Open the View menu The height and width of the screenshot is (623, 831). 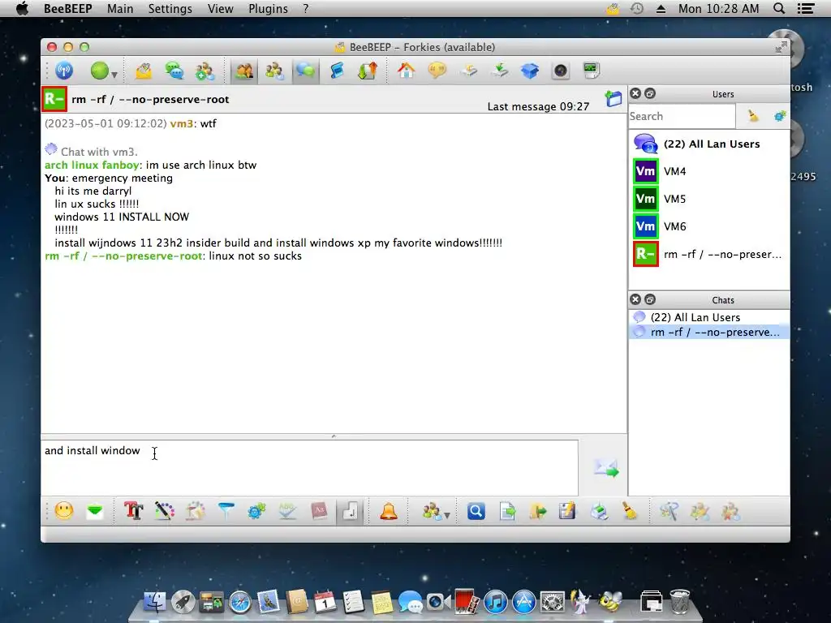221,8
